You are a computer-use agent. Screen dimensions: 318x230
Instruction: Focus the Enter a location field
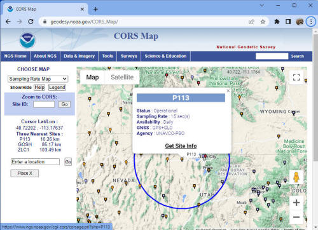[35, 162]
